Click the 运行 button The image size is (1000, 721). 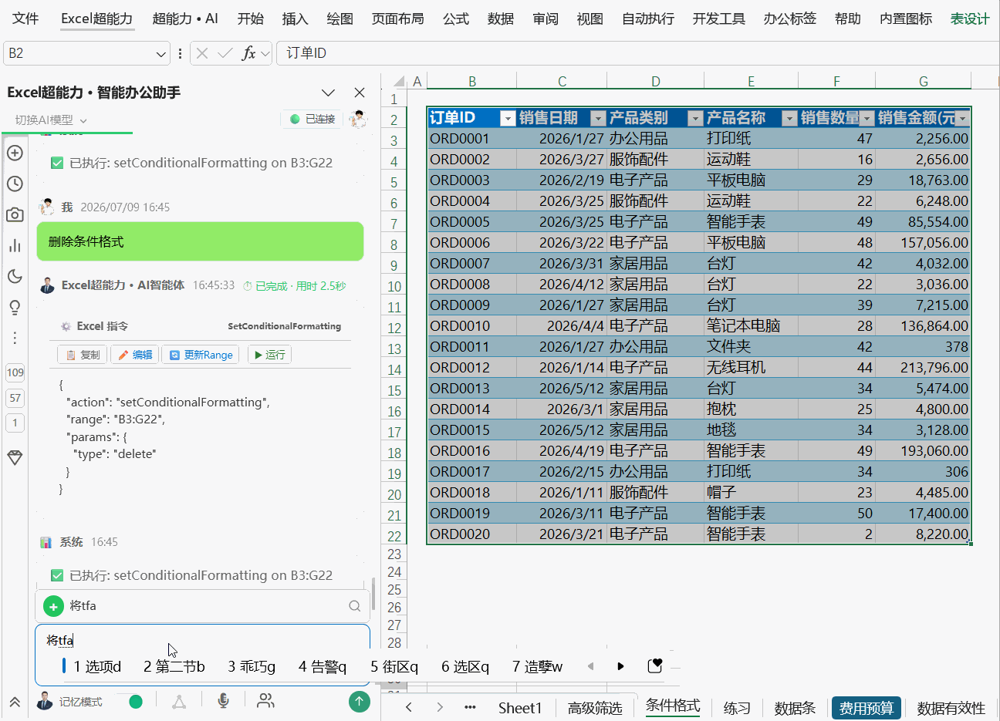(x=269, y=355)
